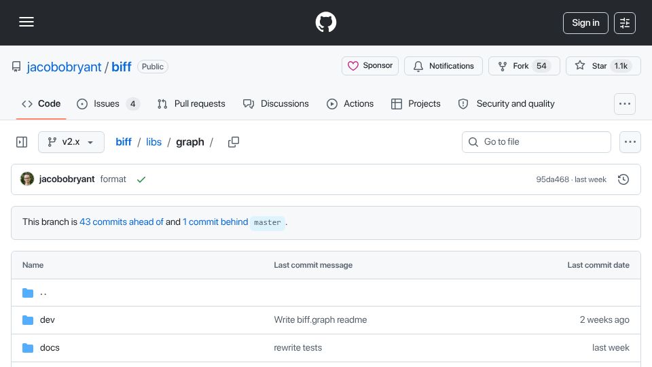The width and height of the screenshot is (652, 367).
Task: Navigate to biff root breadcrumb
Action: click(x=124, y=142)
